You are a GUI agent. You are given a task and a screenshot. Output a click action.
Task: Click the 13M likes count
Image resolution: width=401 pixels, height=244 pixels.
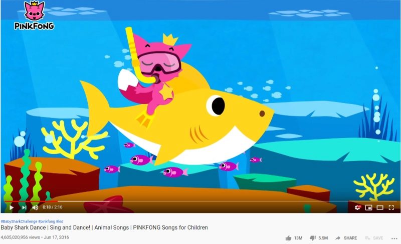point(298,238)
